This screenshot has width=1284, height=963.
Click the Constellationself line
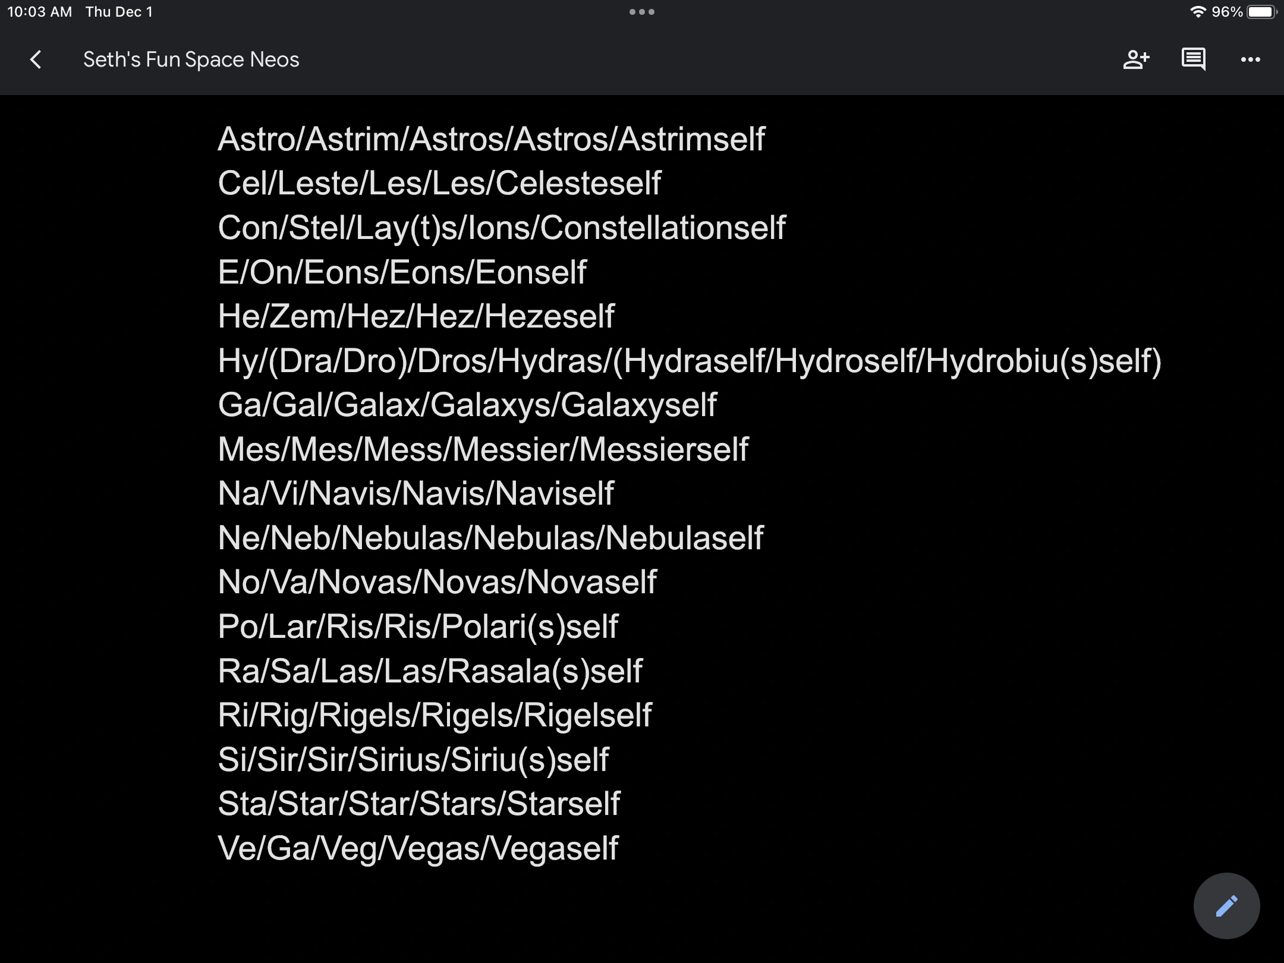(x=501, y=228)
